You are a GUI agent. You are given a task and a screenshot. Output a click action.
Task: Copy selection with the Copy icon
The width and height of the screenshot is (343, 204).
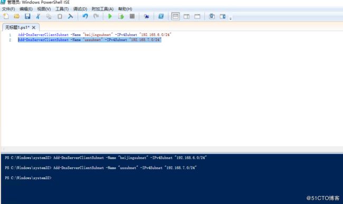(x=49, y=16)
